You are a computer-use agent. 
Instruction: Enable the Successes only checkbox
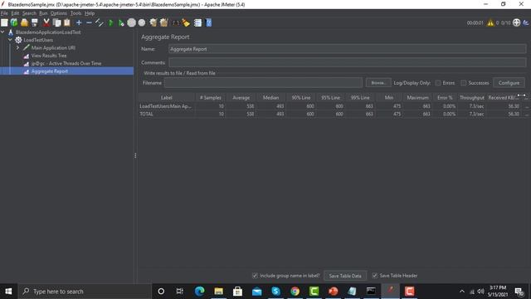pos(463,83)
